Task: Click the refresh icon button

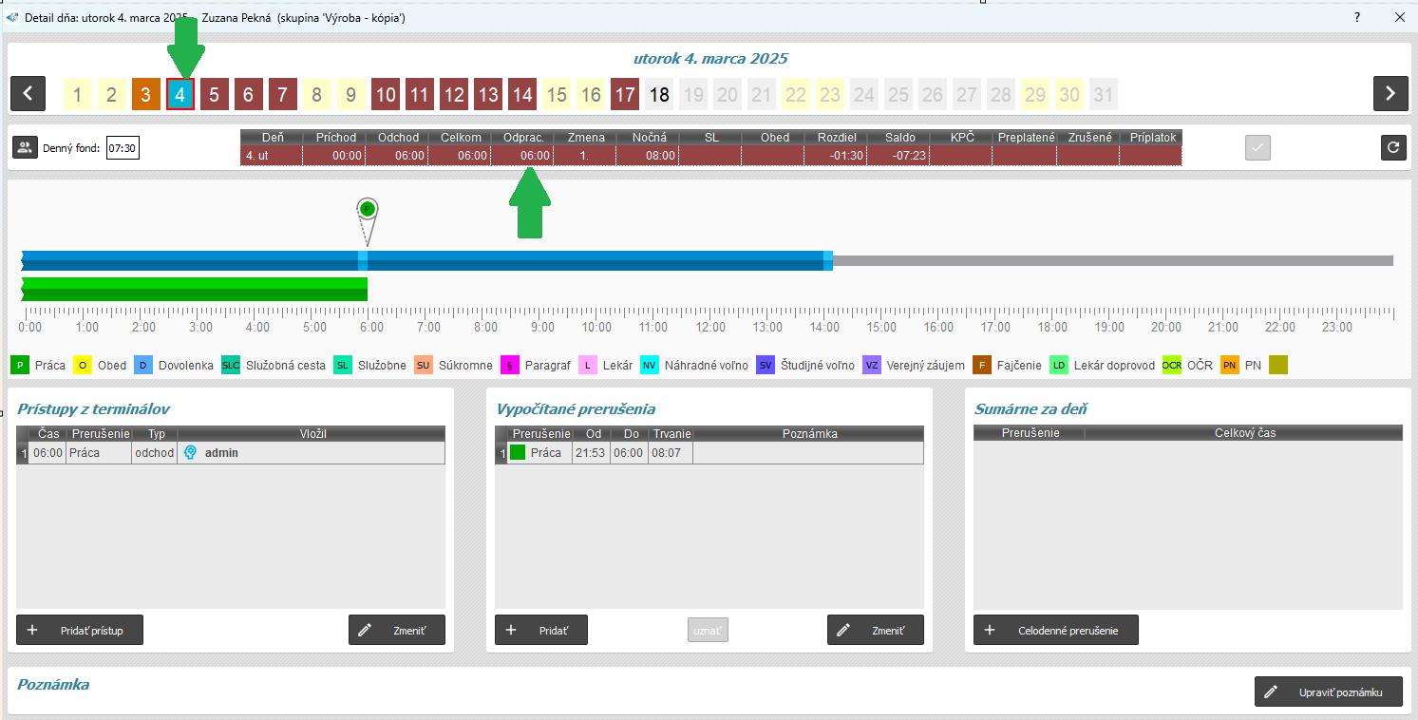Action: tap(1393, 147)
